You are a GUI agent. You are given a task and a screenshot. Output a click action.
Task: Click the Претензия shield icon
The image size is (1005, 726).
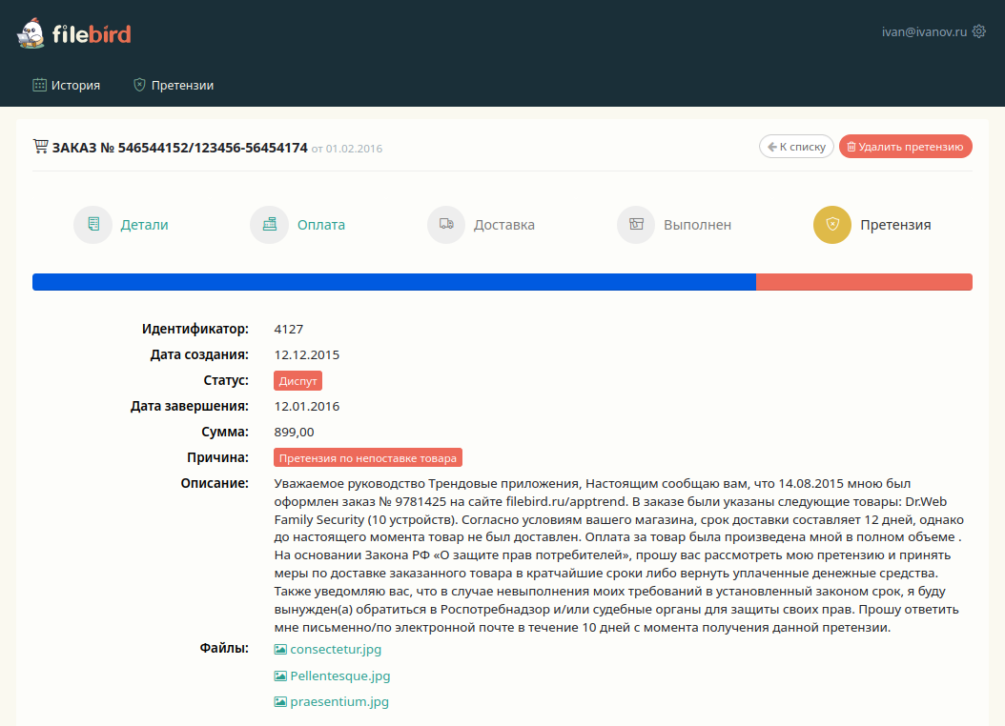point(832,225)
